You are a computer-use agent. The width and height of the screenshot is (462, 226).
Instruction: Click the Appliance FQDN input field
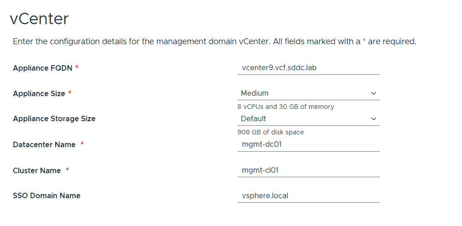(308, 68)
